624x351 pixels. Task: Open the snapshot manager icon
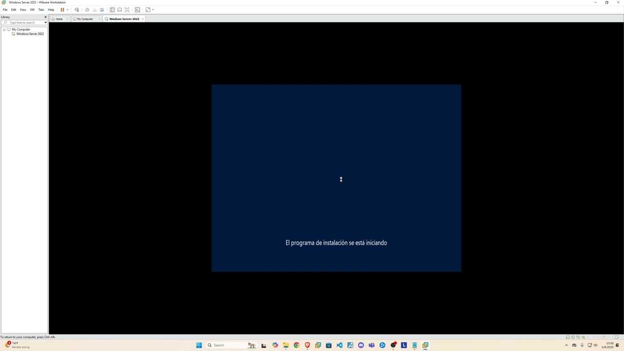pos(102,10)
